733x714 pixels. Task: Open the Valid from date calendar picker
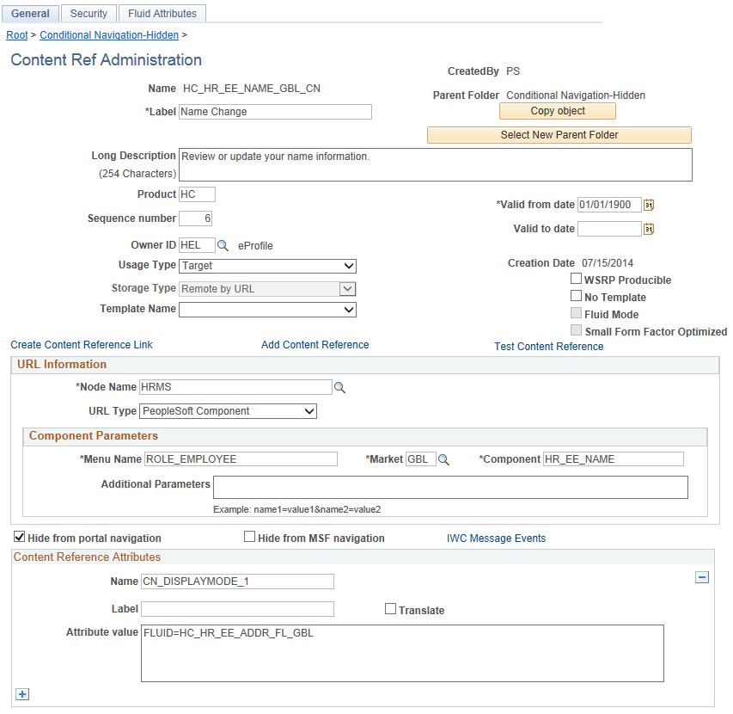(649, 205)
